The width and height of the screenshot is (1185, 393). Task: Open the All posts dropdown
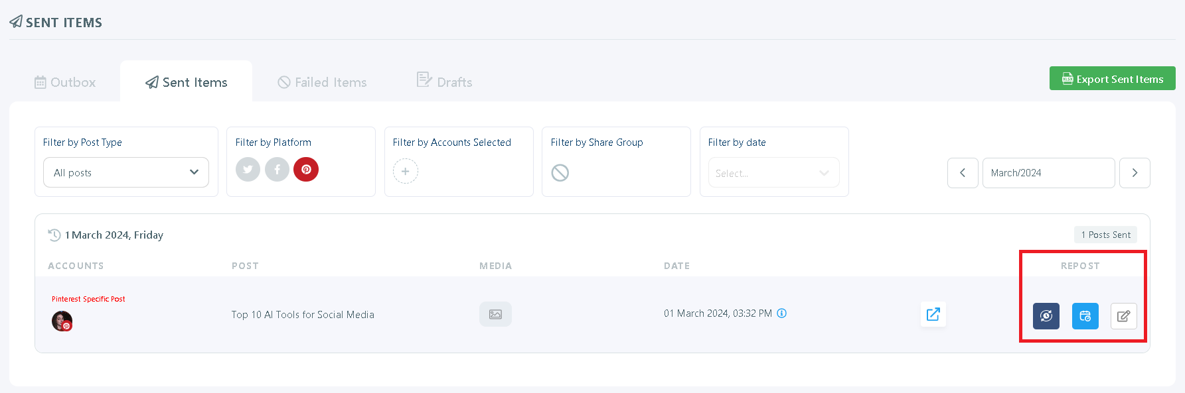(126, 172)
